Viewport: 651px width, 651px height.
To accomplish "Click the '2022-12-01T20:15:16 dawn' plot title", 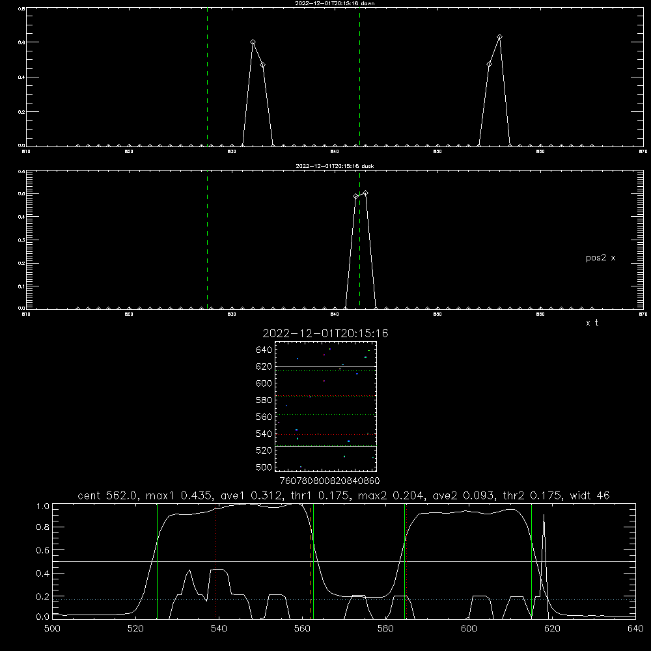I will (x=335, y=3).
